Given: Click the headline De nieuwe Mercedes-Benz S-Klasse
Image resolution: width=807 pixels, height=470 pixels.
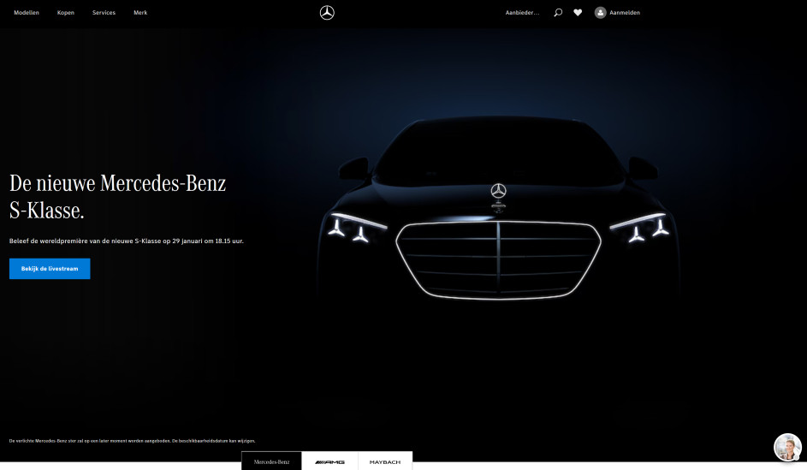Looking at the screenshot, I should [x=118, y=197].
